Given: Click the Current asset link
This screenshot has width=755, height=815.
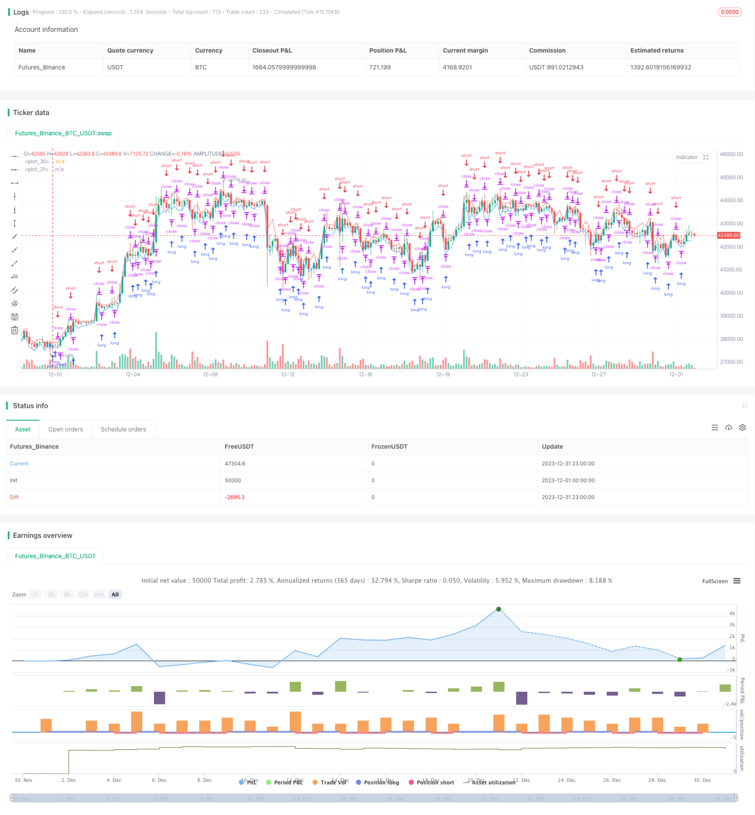Looking at the screenshot, I should 19,464.
